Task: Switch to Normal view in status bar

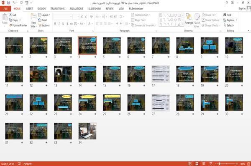Action: click(x=190, y=164)
